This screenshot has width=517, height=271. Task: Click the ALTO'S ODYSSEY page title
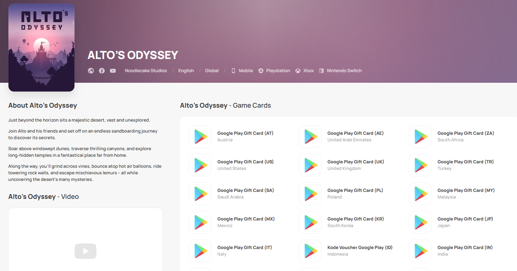[133, 55]
